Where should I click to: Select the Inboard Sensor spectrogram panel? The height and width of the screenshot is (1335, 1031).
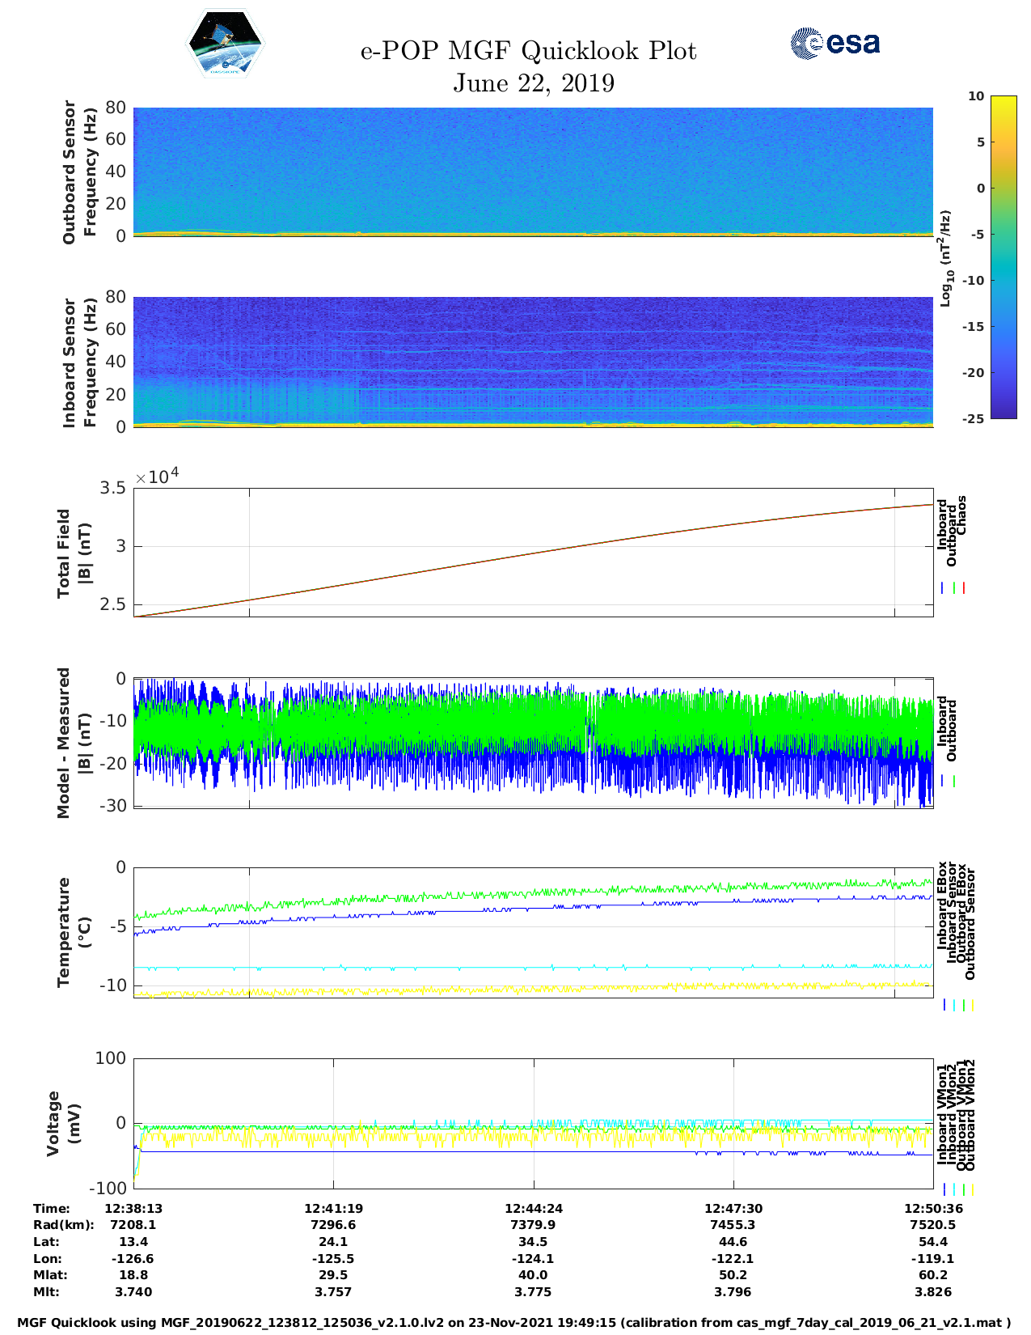pos(533,361)
